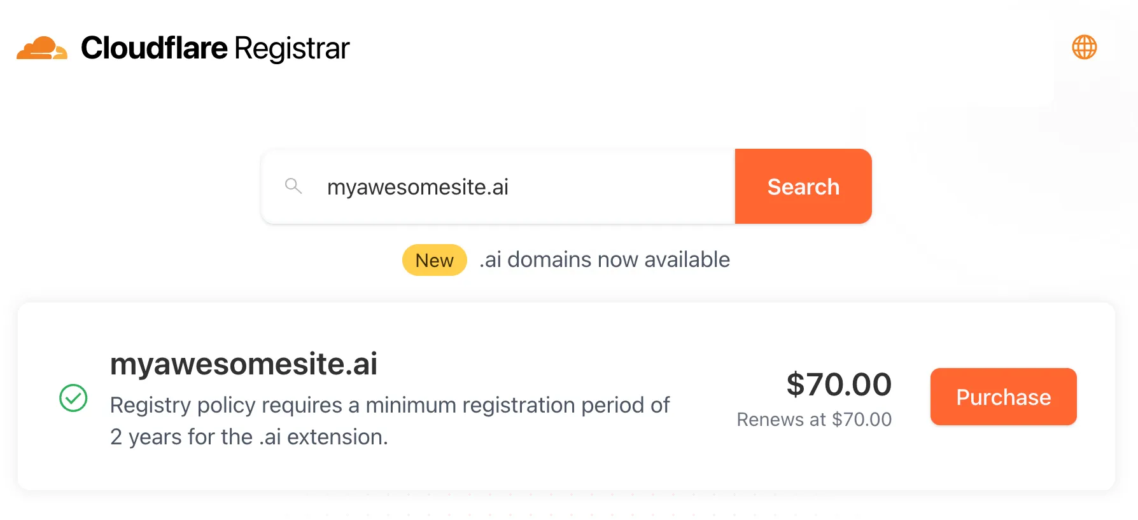Click the Registrar word in the header

point(292,47)
